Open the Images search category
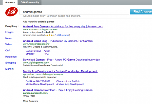 [9, 32]
